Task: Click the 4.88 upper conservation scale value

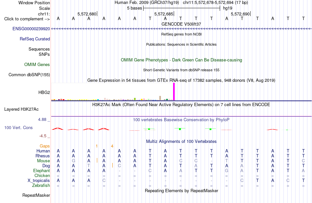Action: coord(42,120)
